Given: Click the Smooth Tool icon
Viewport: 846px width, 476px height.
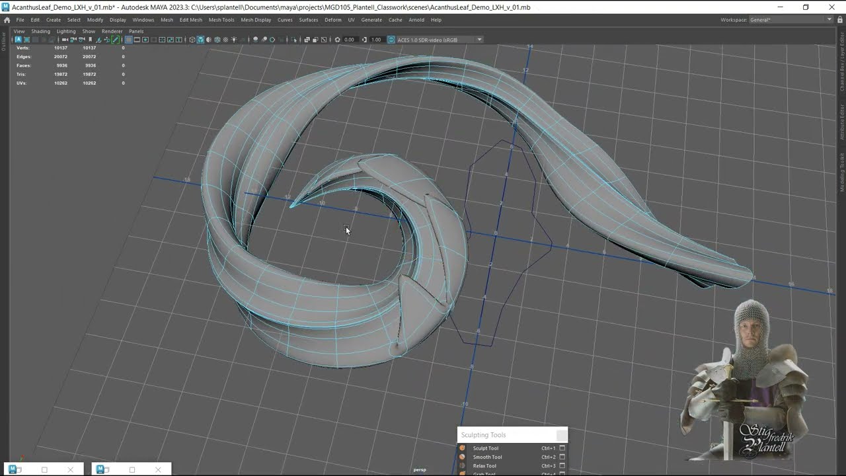Looking at the screenshot, I should (463, 457).
